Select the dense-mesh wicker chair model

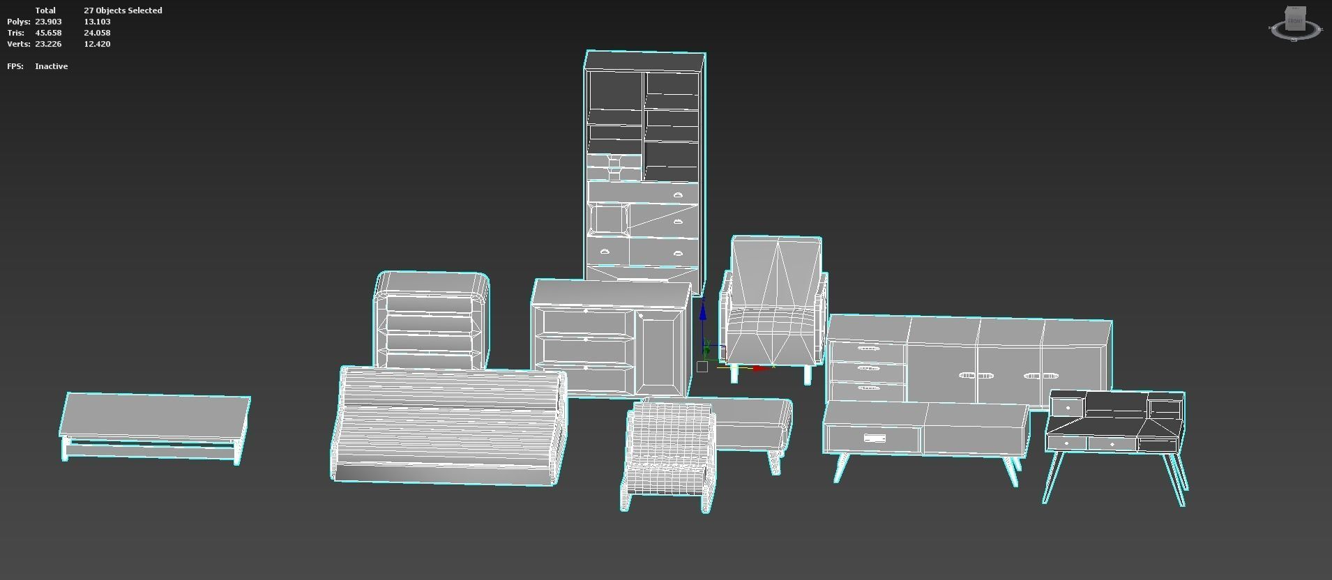pyautogui.click(x=668, y=457)
